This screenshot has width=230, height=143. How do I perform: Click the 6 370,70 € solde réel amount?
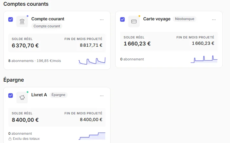[x=25, y=45]
